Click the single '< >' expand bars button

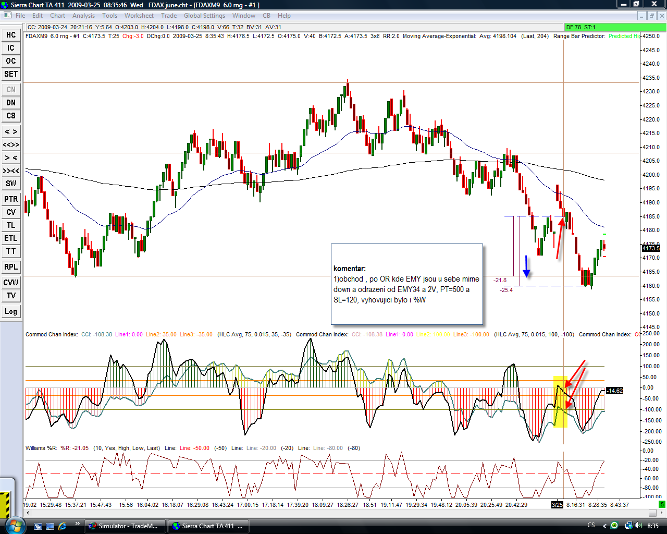point(11,131)
